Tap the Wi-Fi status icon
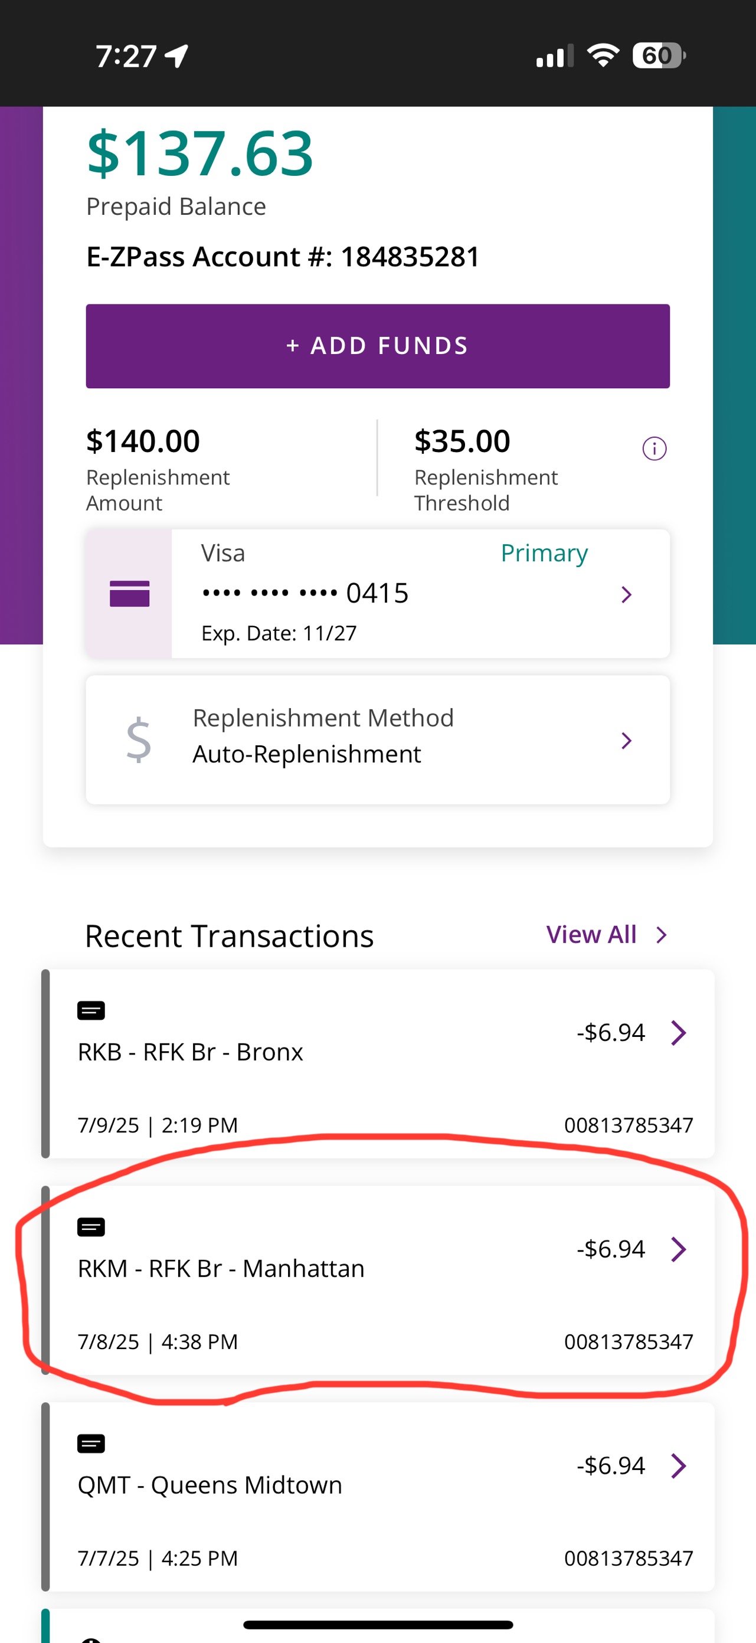This screenshot has width=756, height=1643. (602, 55)
